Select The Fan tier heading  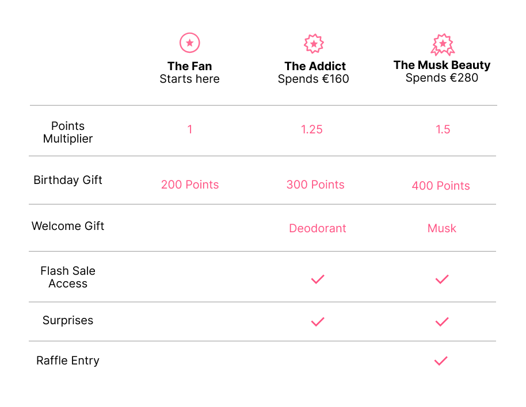pos(190,66)
